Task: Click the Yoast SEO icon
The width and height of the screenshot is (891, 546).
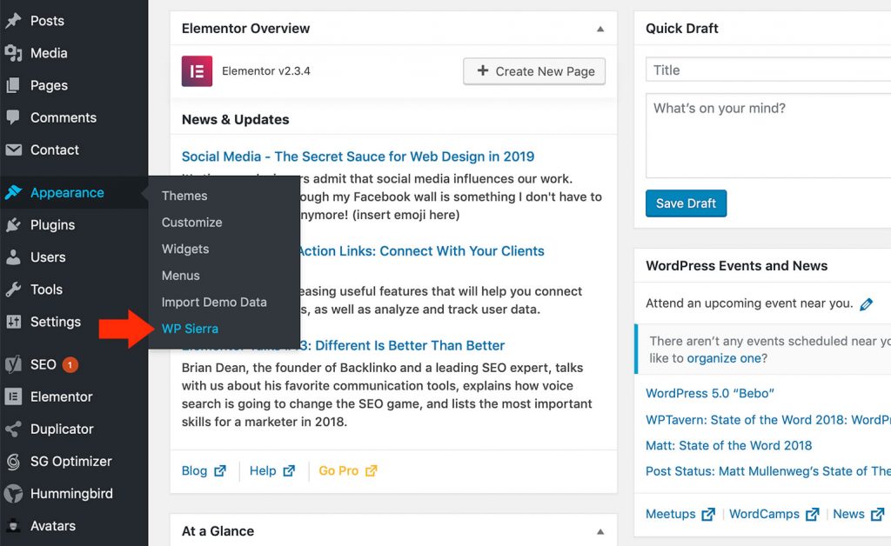Action: (13, 364)
